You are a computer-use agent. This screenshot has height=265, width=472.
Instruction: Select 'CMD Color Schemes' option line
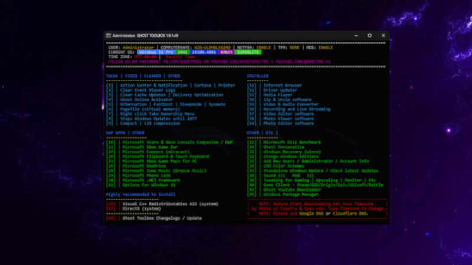[276, 166]
